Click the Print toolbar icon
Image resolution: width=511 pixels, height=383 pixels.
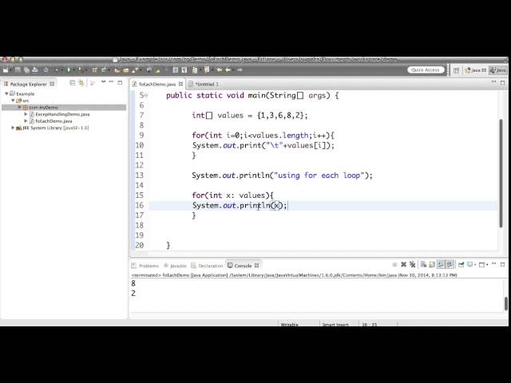pos(35,70)
